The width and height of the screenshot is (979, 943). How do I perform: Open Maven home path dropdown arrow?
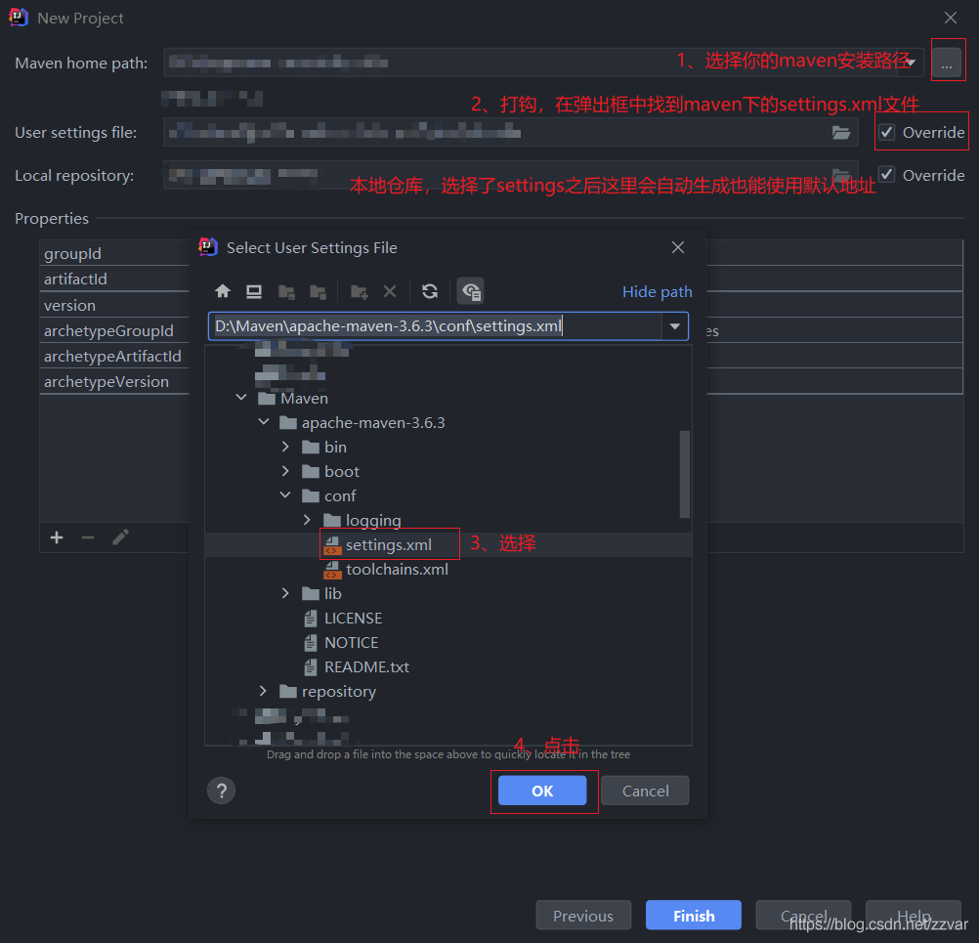pyautogui.click(x=911, y=63)
